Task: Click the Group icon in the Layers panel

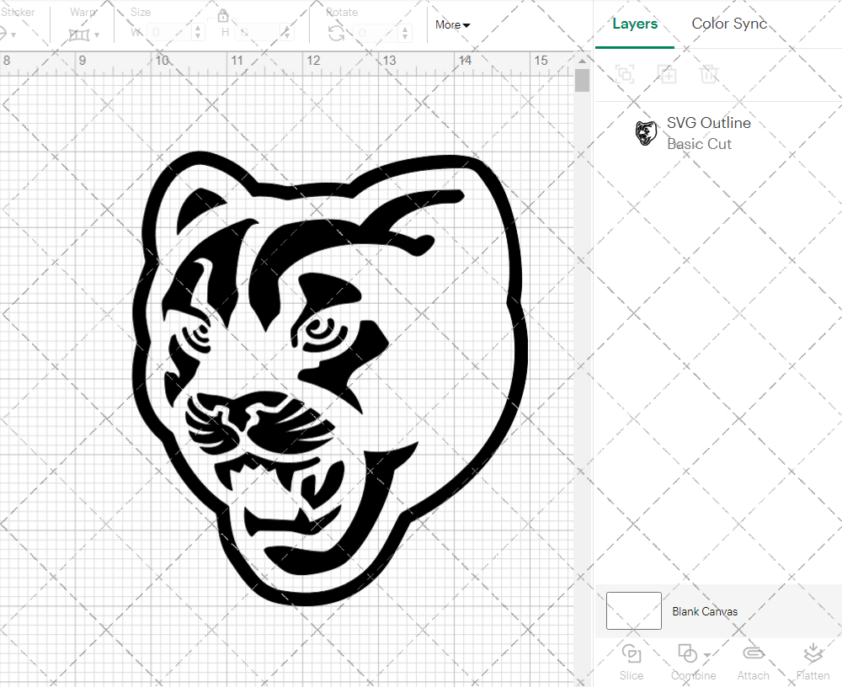Action: 625,74
